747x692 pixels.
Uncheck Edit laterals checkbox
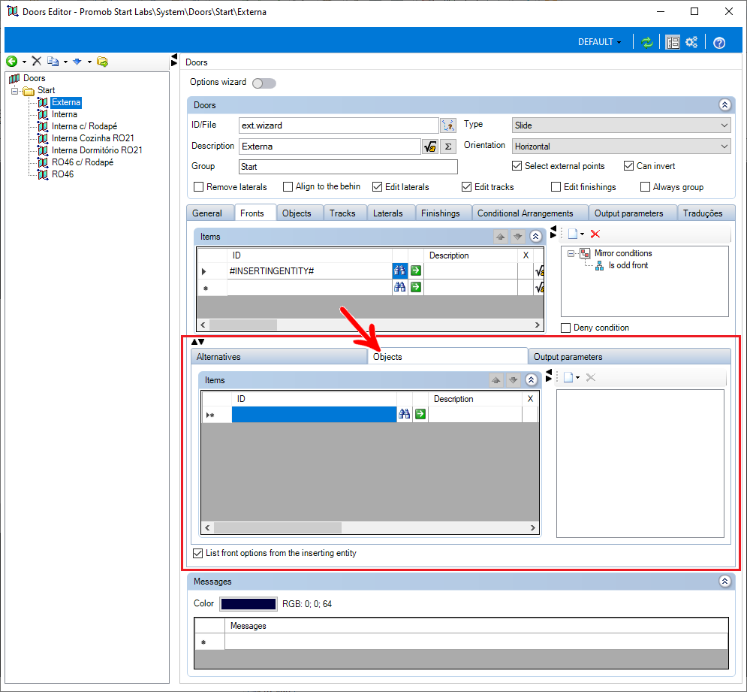377,187
